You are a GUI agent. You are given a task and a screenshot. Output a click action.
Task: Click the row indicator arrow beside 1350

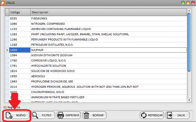pos(7,50)
